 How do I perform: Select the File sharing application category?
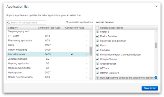[x=48, y=40]
